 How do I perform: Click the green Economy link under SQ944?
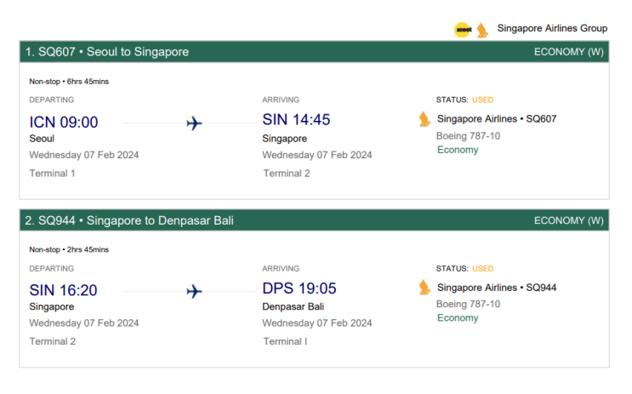458,318
